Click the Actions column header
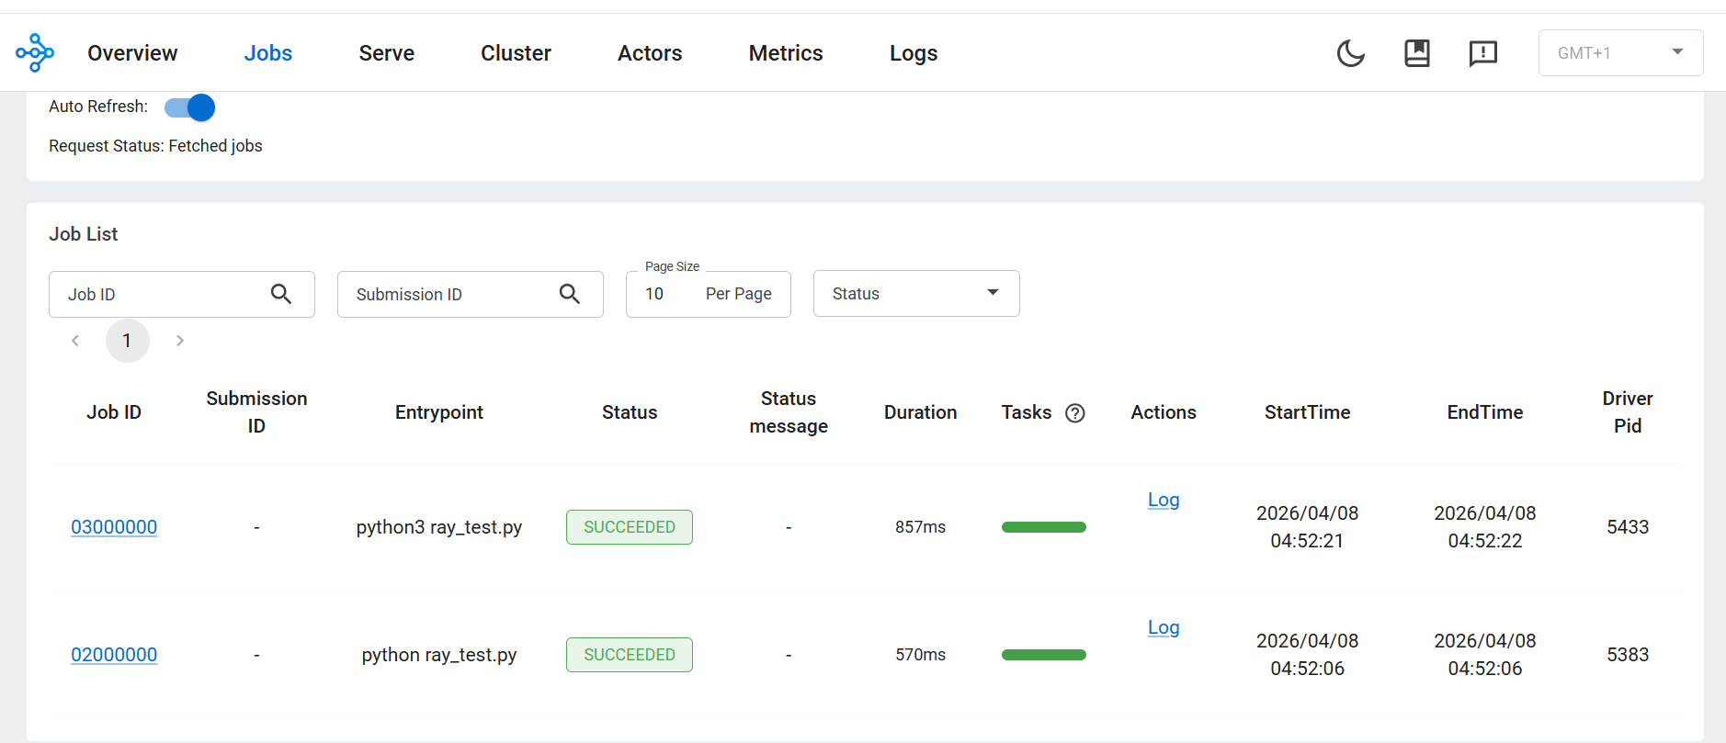The width and height of the screenshot is (1726, 743). pyautogui.click(x=1164, y=412)
